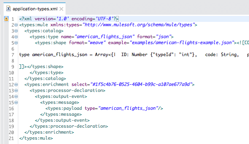Click the warning marker on line 1
Screen dimensions: 249x144
[6, 19]
